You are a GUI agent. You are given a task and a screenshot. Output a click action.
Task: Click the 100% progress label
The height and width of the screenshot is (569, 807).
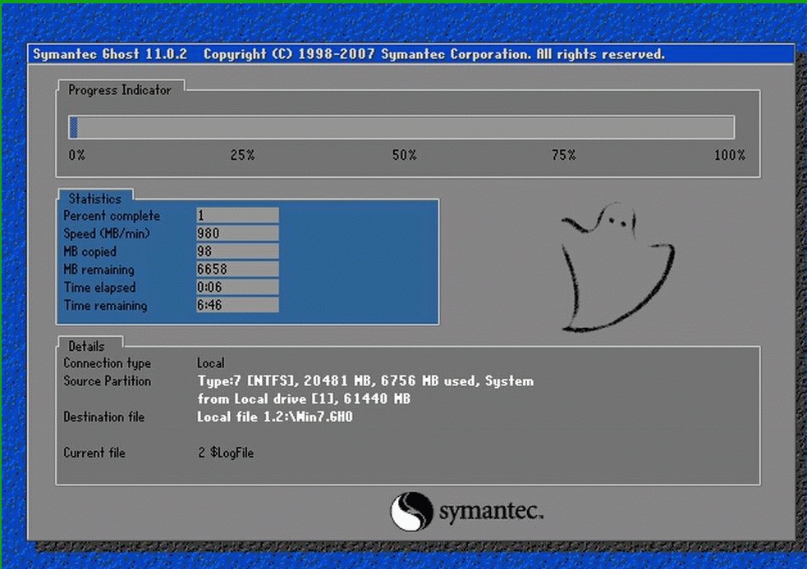tap(729, 155)
